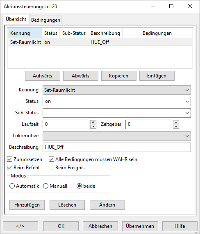Click the Einfügen button

click(157, 76)
